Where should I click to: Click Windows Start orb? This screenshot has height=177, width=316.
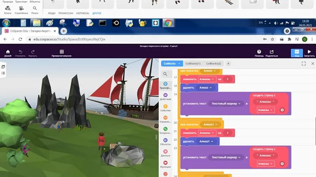pos(6,23)
